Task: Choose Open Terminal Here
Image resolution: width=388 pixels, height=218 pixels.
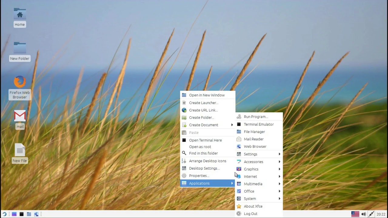Action: [208, 140]
